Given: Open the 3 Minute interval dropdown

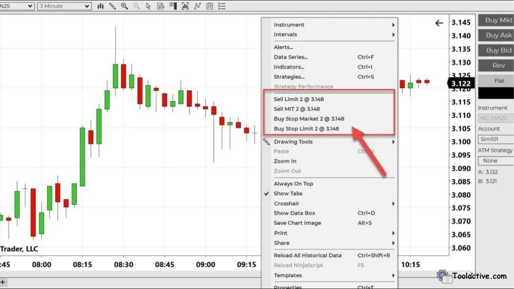Looking at the screenshot, I should pos(63,6).
